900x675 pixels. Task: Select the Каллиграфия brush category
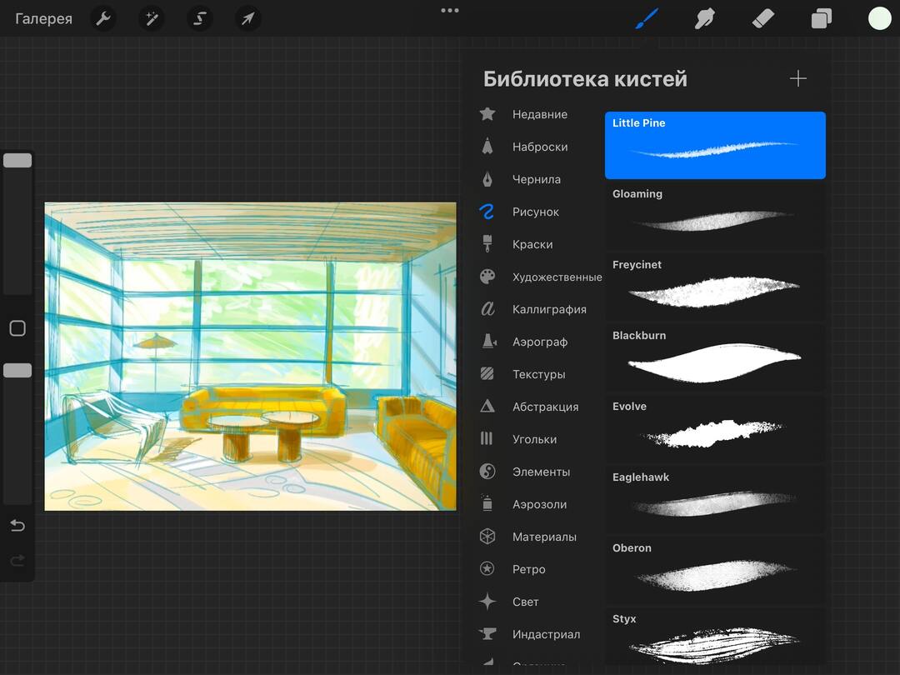point(548,309)
